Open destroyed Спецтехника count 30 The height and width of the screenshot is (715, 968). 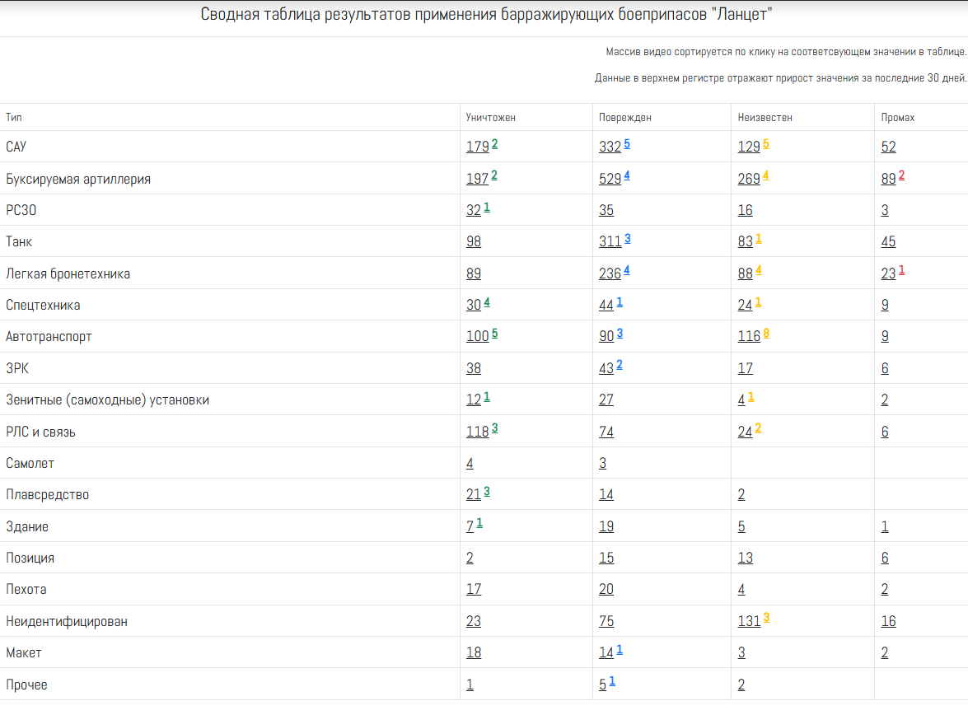tap(473, 306)
